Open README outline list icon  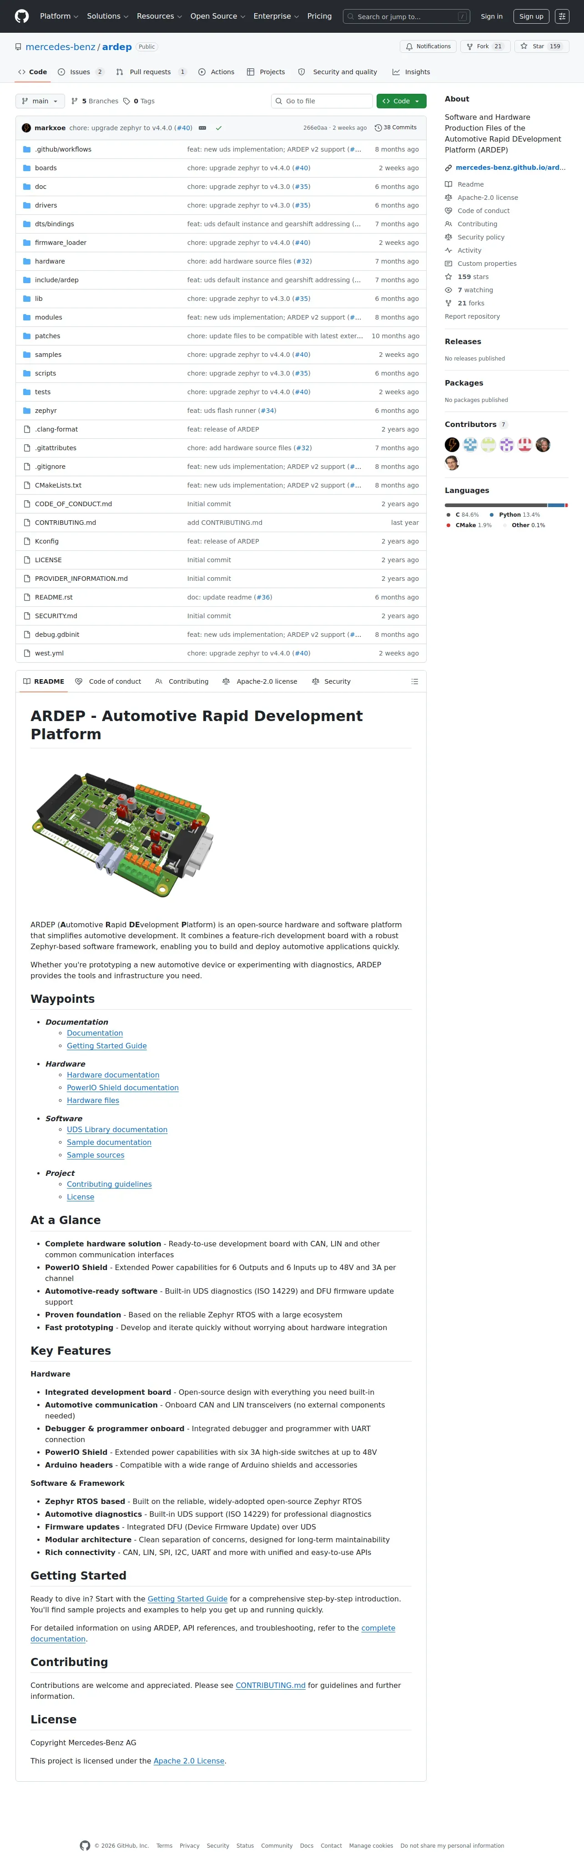(415, 681)
